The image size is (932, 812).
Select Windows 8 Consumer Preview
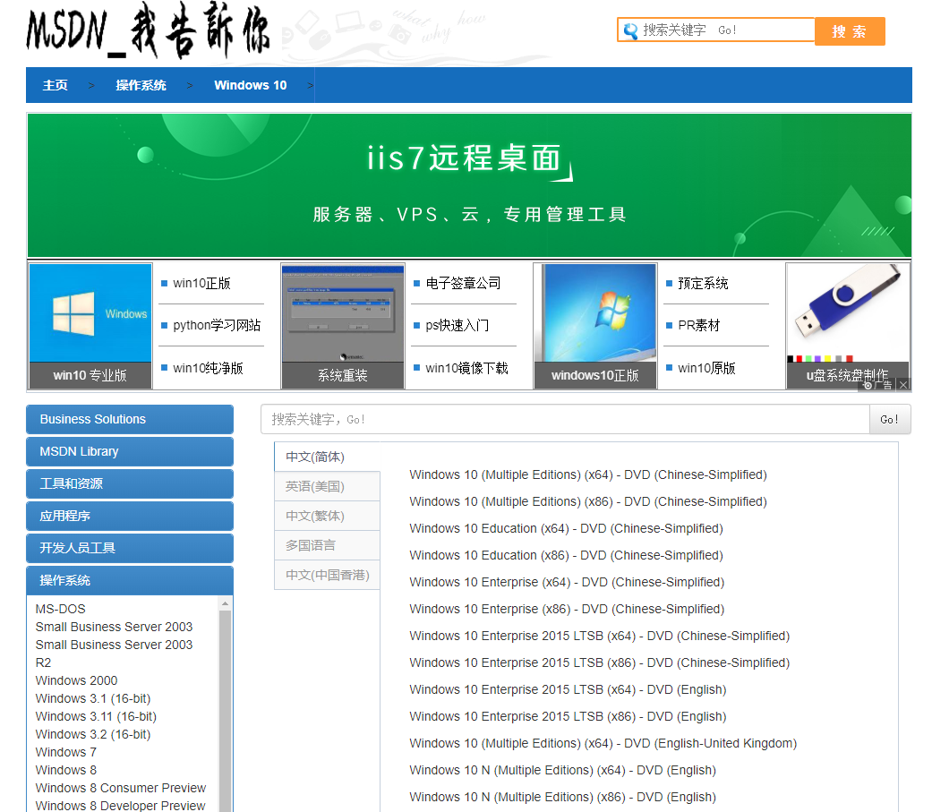tap(121, 788)
